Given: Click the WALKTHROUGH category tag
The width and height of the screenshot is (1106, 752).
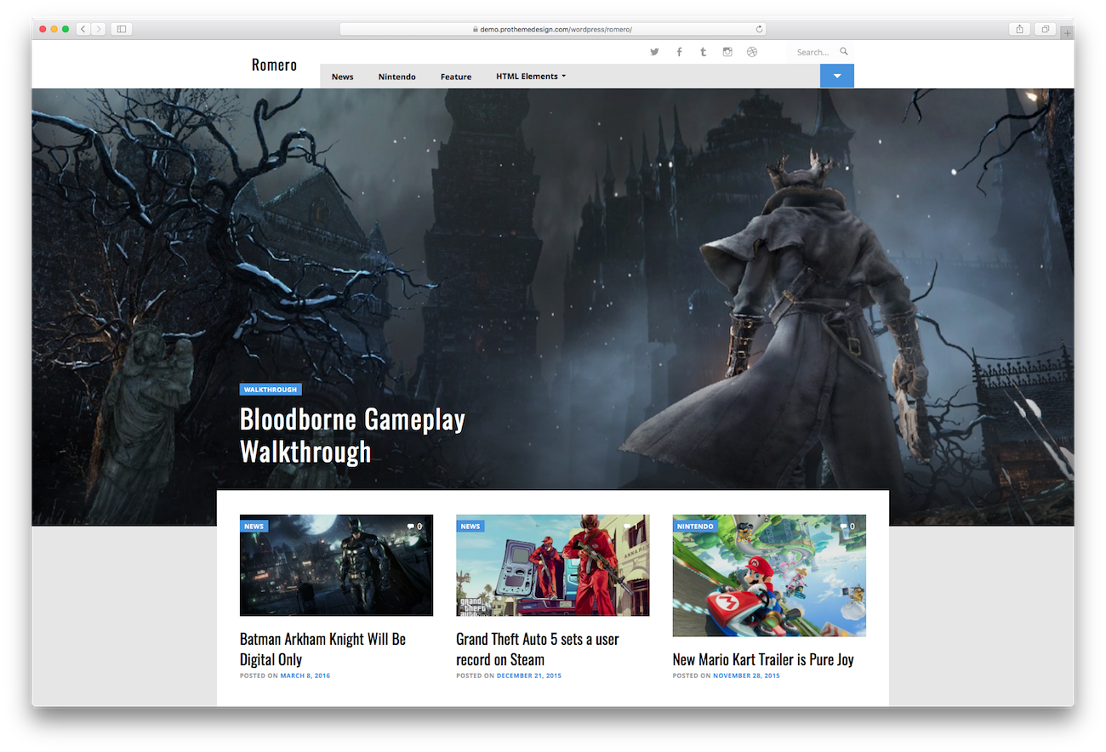Looking at the screenshot, I should pos(271,390).
